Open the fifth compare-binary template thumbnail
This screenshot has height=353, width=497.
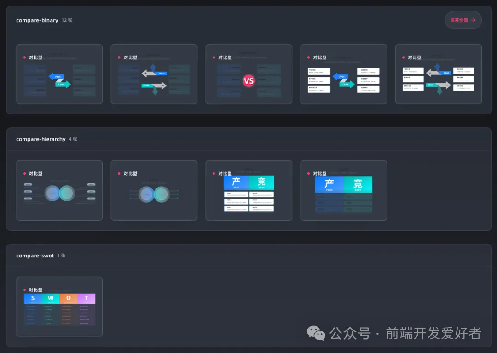coord(439,74)
